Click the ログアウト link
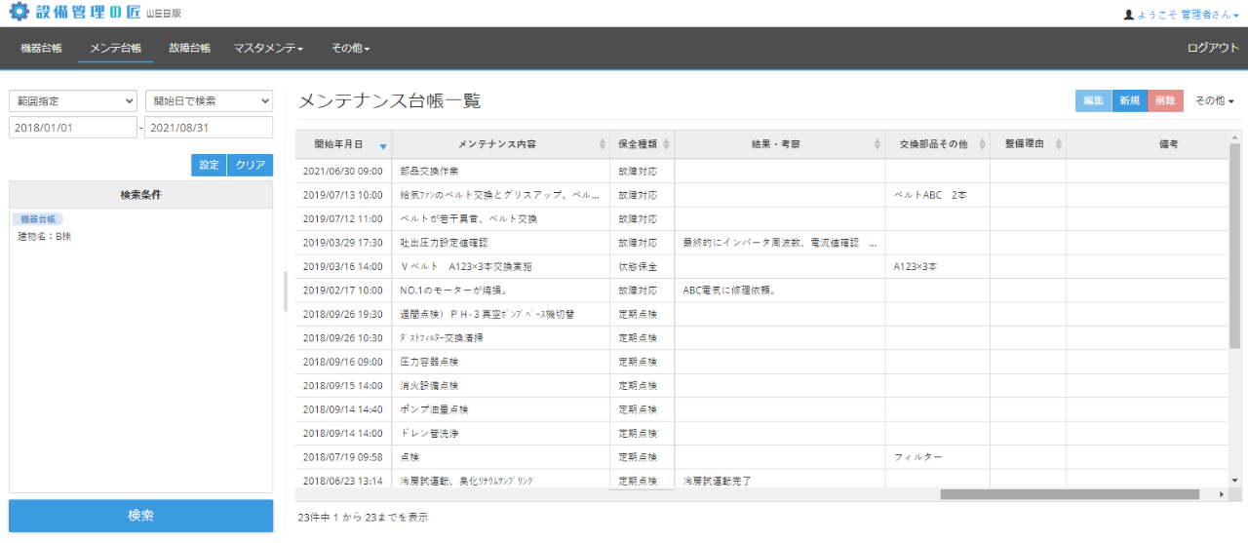Image resolution: width=1248 pixels, height=543 pixels. click(1213, 48)
